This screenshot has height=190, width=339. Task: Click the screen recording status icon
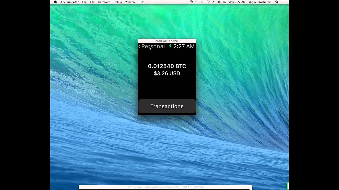pos(191,2)
